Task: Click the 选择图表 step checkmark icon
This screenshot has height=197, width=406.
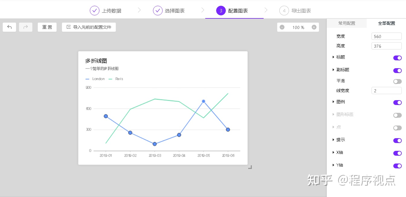Action: (158, 11)
